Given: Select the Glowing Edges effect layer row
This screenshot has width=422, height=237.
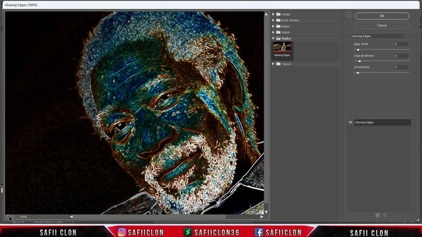Looking at the screenshot, I should tap(382, 122).
